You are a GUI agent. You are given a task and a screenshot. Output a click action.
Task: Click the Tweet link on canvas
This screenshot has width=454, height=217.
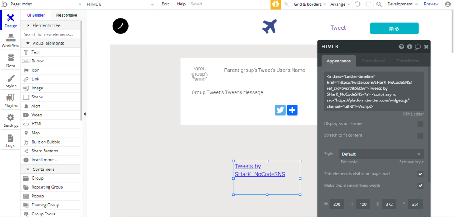tap(338, 28)
